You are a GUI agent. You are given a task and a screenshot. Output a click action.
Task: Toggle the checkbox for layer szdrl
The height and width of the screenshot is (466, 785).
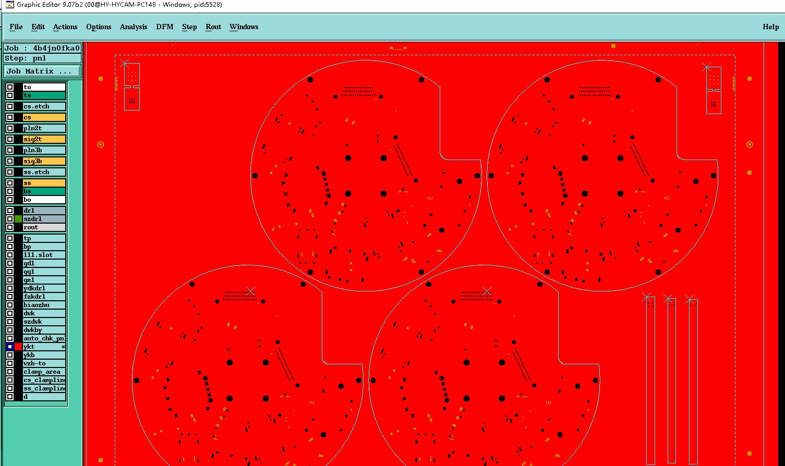(10, 219)
